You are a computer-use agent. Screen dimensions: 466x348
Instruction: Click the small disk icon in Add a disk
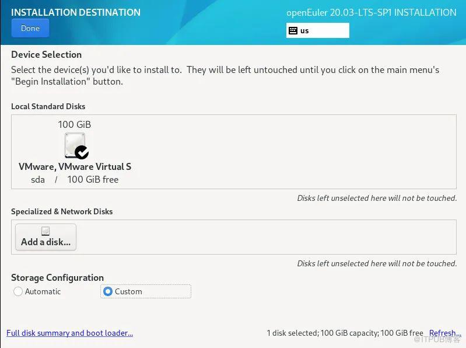(x=45, y=231)
